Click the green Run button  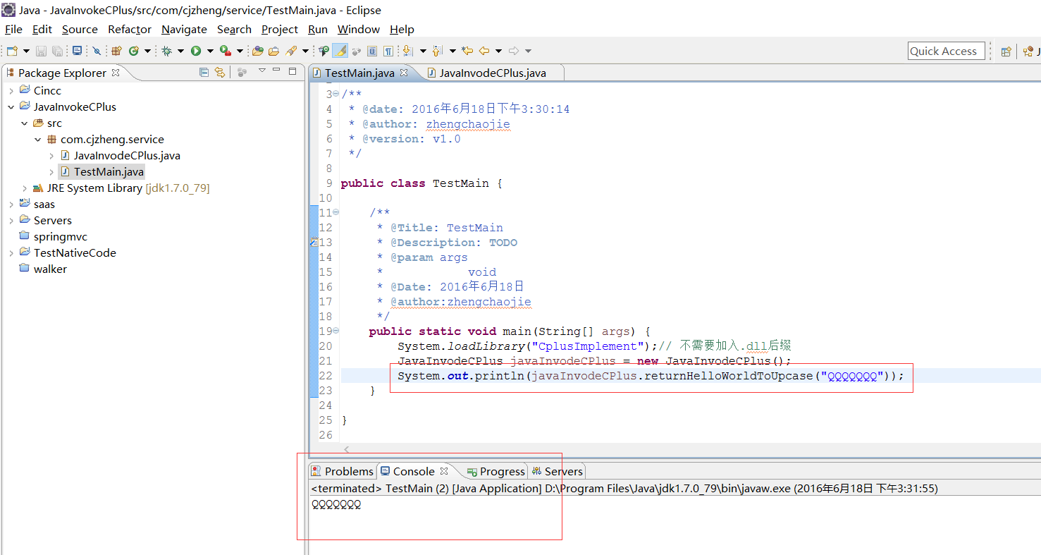click(x=196, y=51)
